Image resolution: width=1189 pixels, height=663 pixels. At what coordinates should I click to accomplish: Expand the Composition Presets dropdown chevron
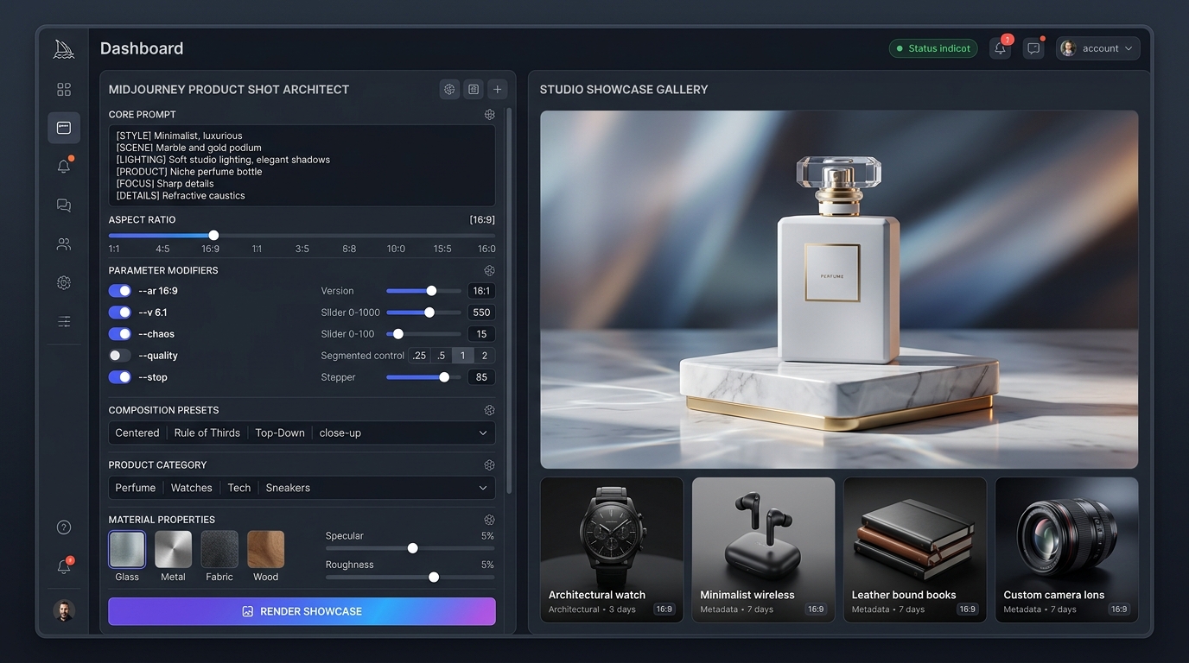coord(483,433)
